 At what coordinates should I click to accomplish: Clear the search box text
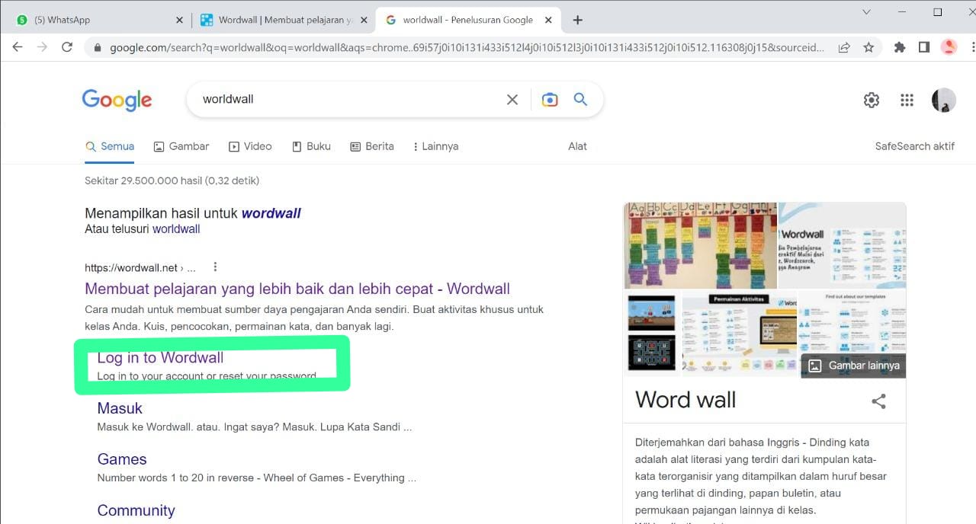pos(512,100)
